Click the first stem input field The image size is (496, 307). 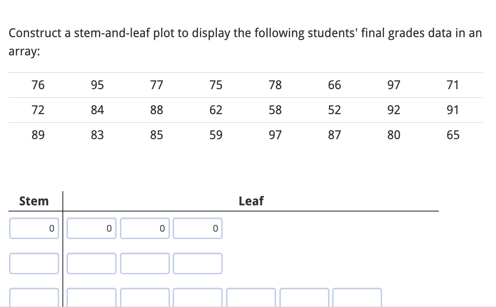coord(34,229)
